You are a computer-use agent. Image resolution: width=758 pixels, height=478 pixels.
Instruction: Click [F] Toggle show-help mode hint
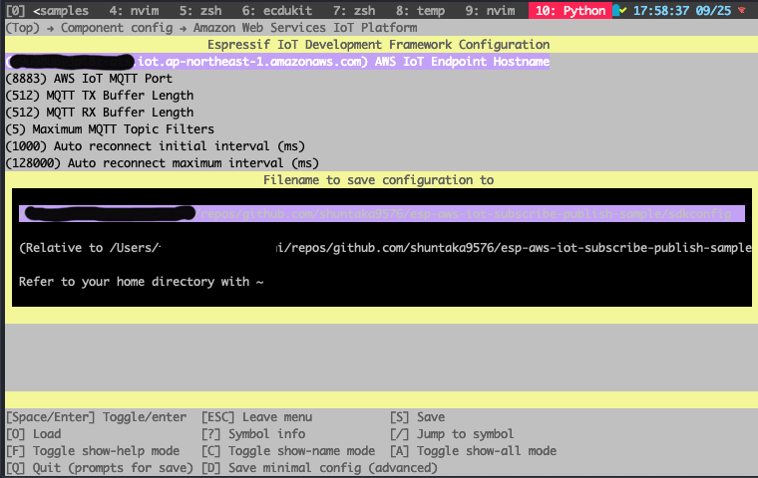(x=93, y=450)
